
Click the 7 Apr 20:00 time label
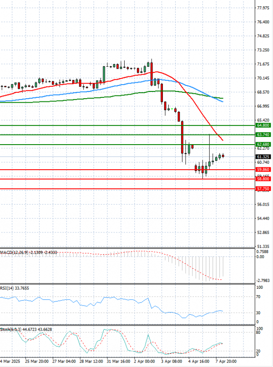pos(226,362)
